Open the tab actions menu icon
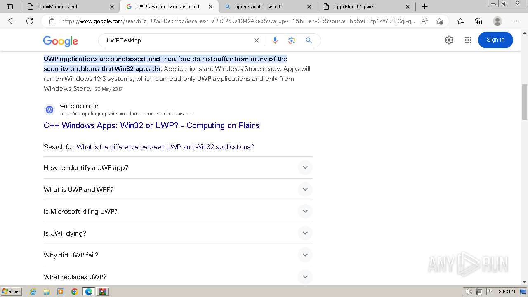The width and height of the screenshot is (528, 297). tap(10, 7)
